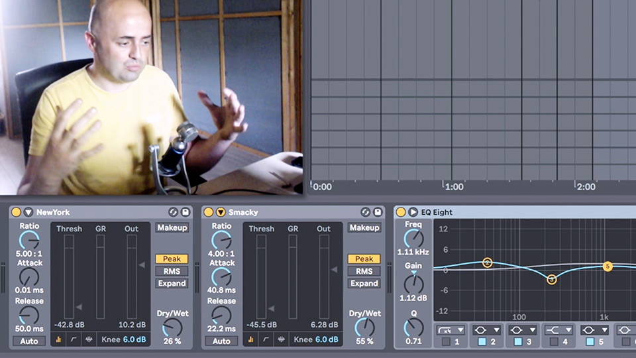This screenshot has width=636, height=358.
Task: Toggle the Smacky device activator
Action: click(x=209, y=212)
